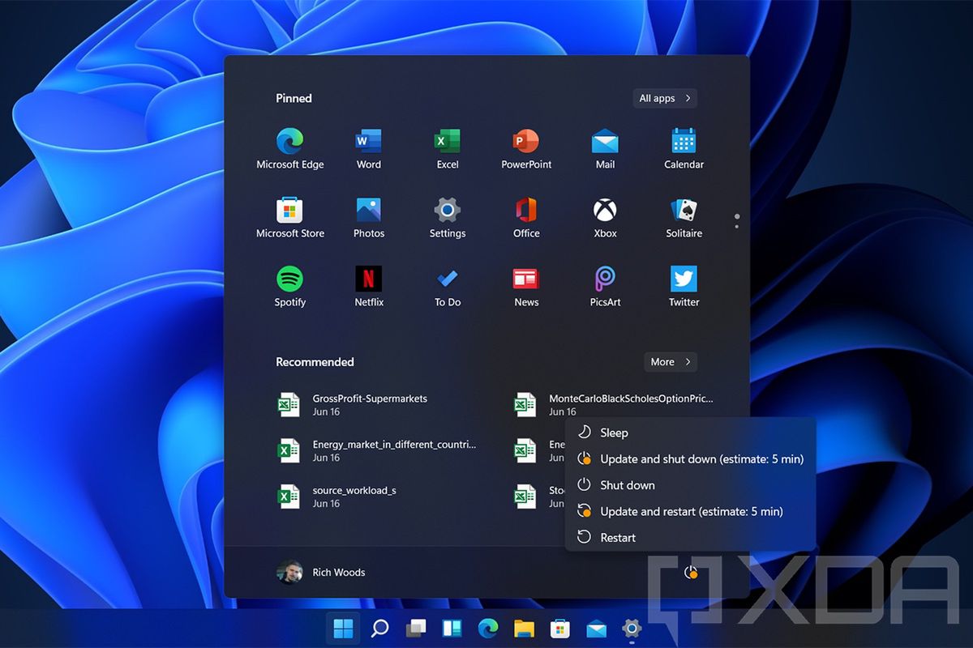Open Search from the taskbar

coord(379,628)
